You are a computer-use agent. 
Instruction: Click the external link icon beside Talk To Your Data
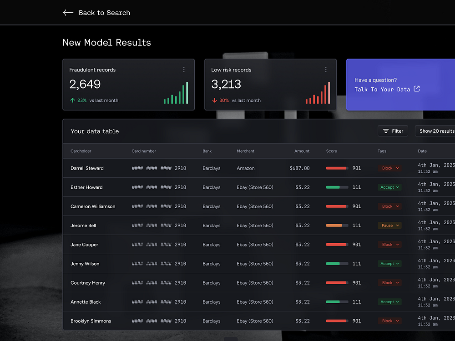point(416,89)
